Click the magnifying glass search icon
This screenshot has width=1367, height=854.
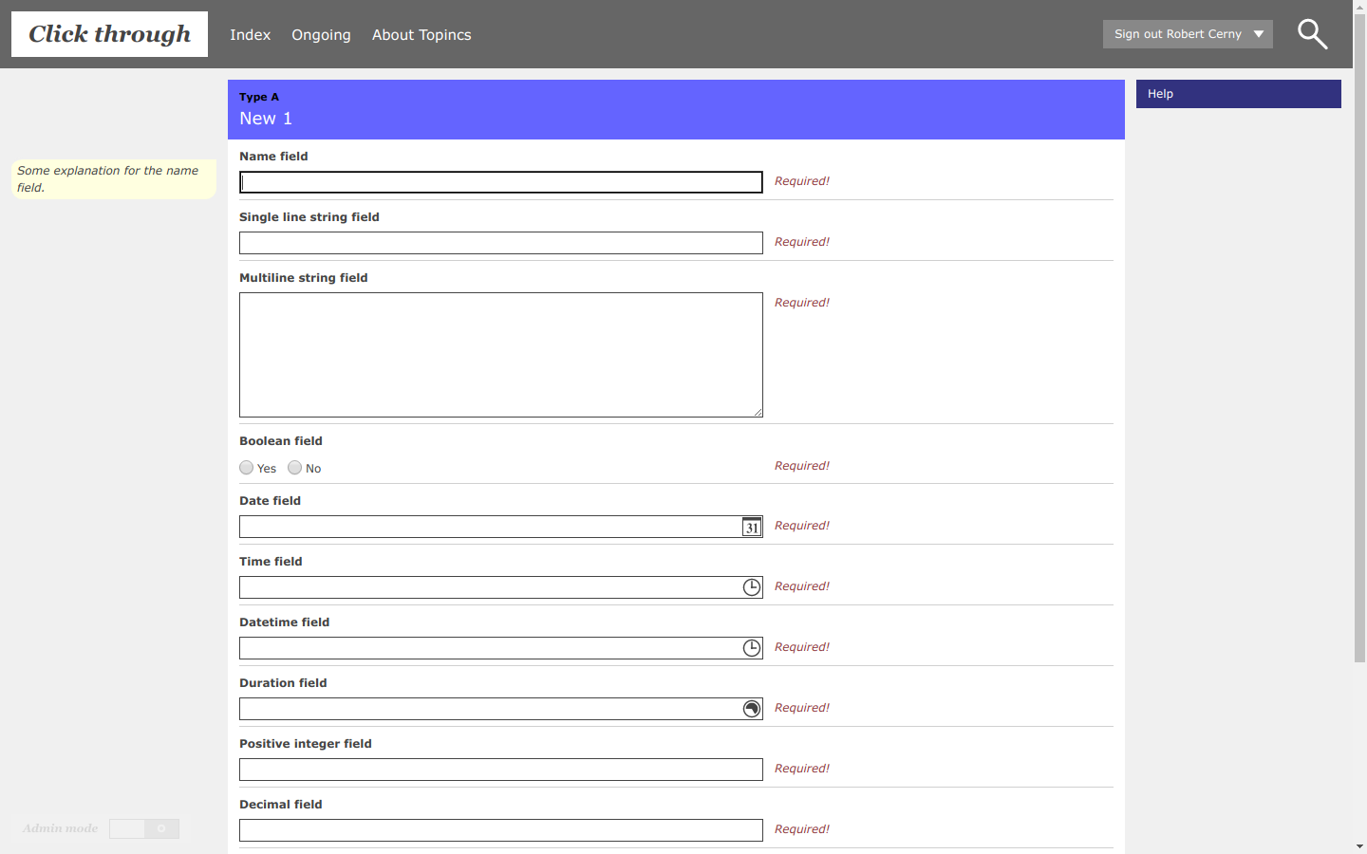(1312, 34)
